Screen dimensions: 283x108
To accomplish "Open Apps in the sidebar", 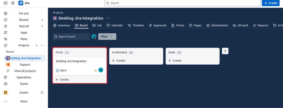I will tap(24, 33).
